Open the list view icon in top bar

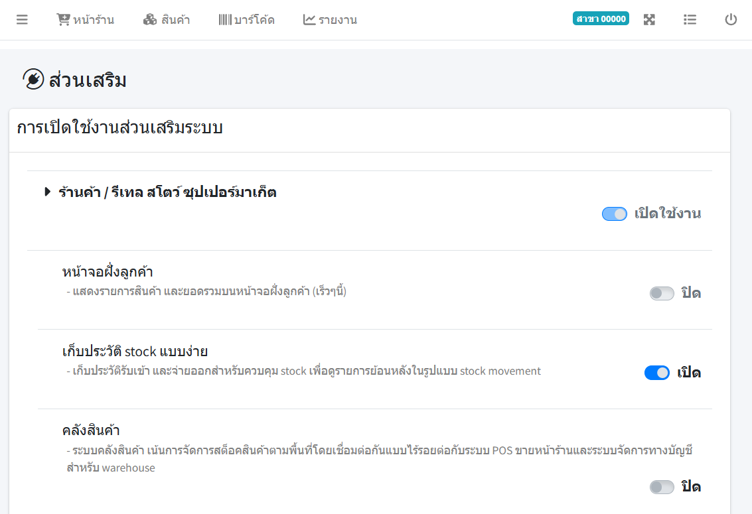690,19
